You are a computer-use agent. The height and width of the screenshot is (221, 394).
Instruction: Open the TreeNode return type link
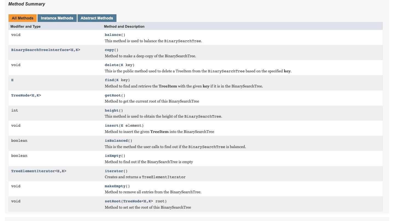pos(20,95)
